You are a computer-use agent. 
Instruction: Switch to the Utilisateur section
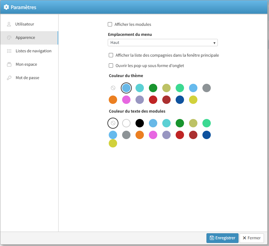(24, 24)
